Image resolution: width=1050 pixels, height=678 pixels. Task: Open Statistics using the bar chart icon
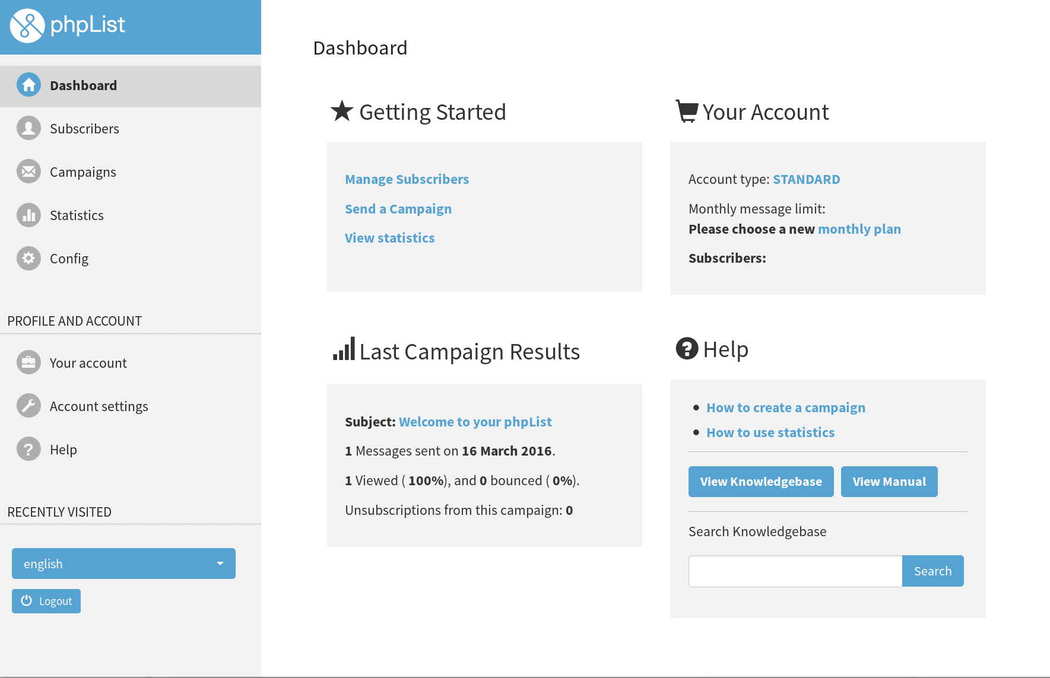[x=28, y=215]
